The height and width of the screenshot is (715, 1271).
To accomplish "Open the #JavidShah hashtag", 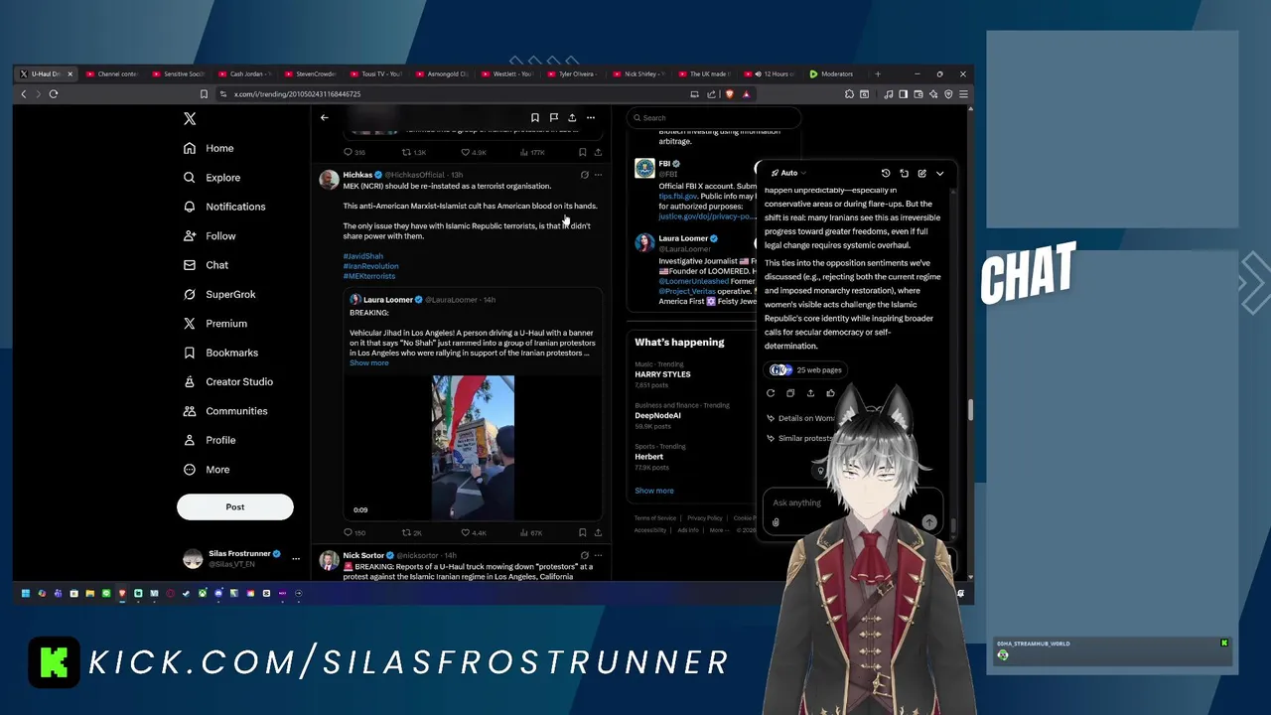I will coord(362,256).
